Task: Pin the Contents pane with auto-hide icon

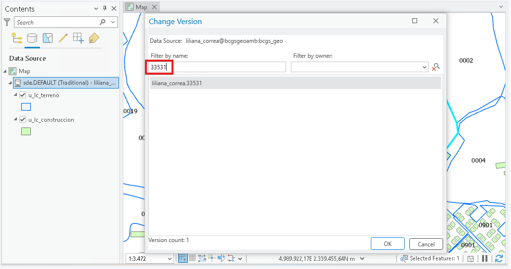Action: [105, 9]
